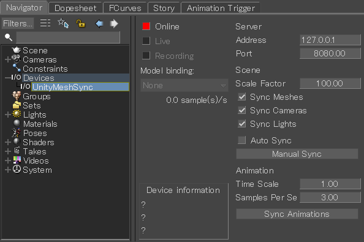The image size is (364, 242).
Task: Switch to the Animation Trigger tab
Action: coord(221,8)
